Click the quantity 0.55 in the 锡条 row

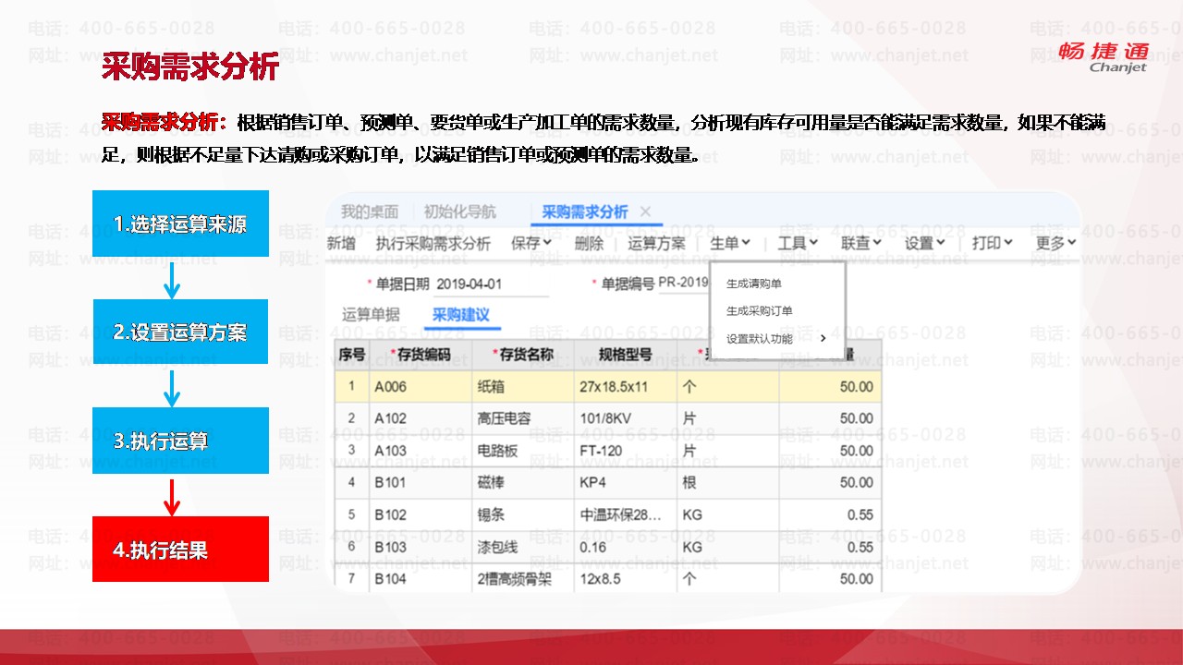tap(830, 514)
